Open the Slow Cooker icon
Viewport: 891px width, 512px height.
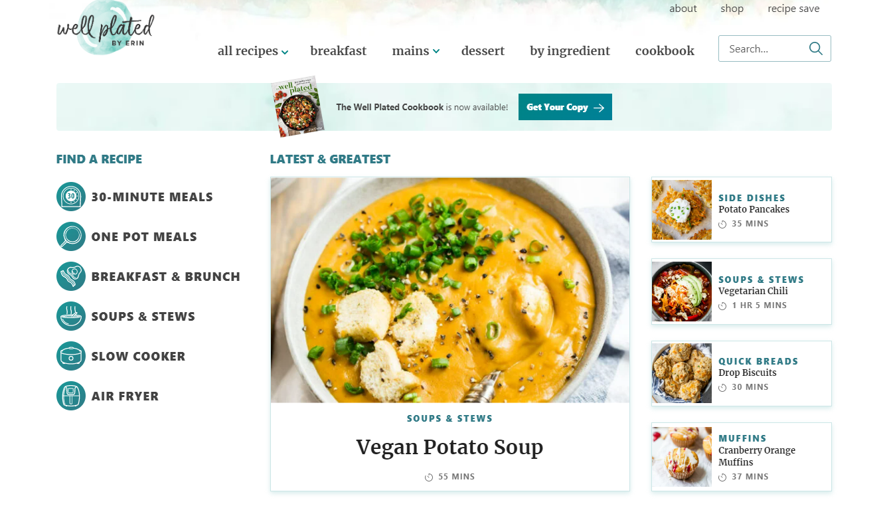tap(71, 356)
